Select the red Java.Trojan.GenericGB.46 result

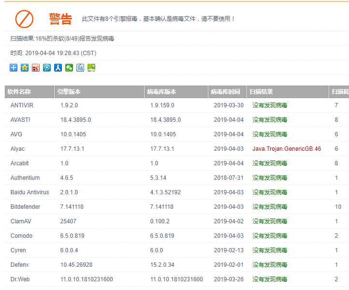coord(287,149)
